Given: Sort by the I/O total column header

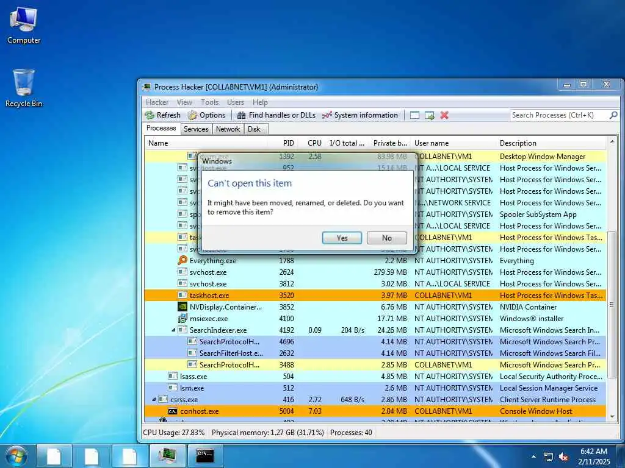Looking at the screenshot, I should (x=347, y=143).
